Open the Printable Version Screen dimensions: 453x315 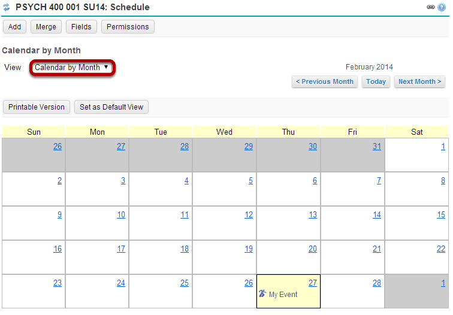pos(37,107)
